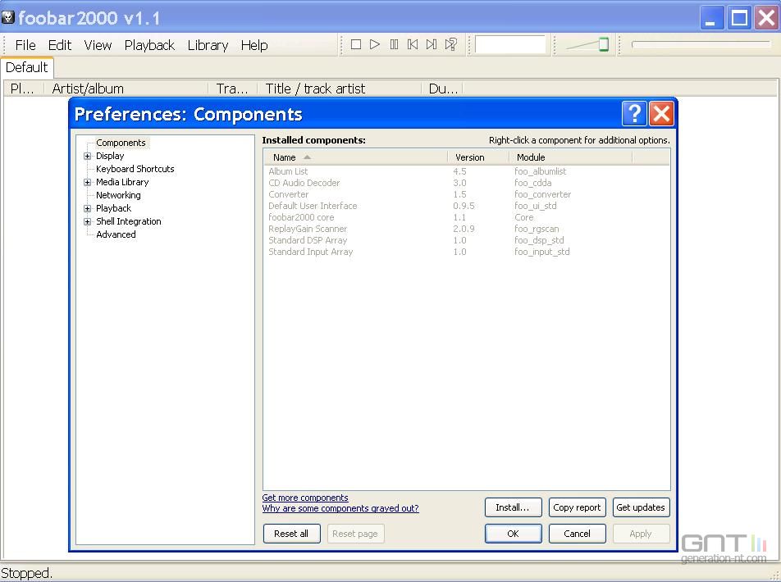Screen dimensions: 781x582
Task: Select the Standard Input Array component row
Action: tap(467, 252)
